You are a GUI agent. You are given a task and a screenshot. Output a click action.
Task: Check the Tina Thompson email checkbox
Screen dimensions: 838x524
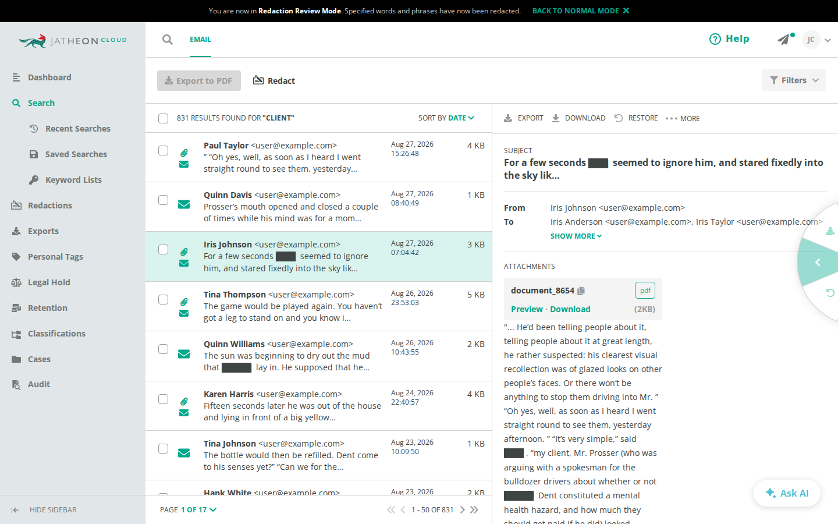[x=164, y=300]
